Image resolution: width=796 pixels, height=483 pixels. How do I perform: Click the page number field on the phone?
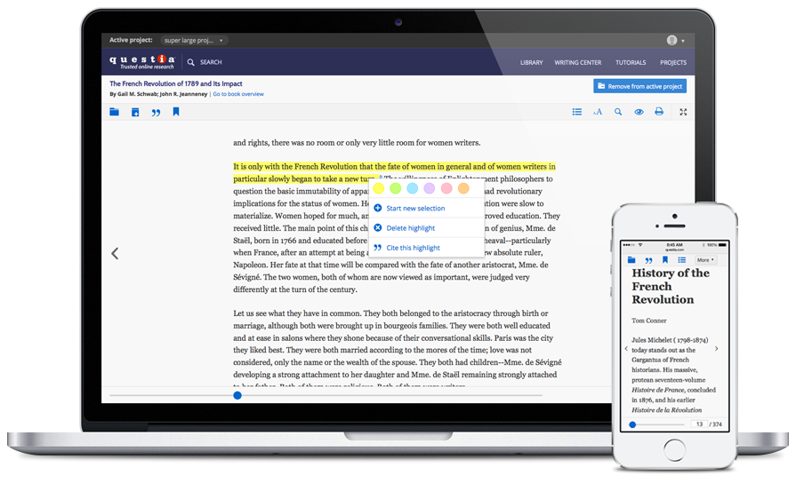tap(699, 424)
